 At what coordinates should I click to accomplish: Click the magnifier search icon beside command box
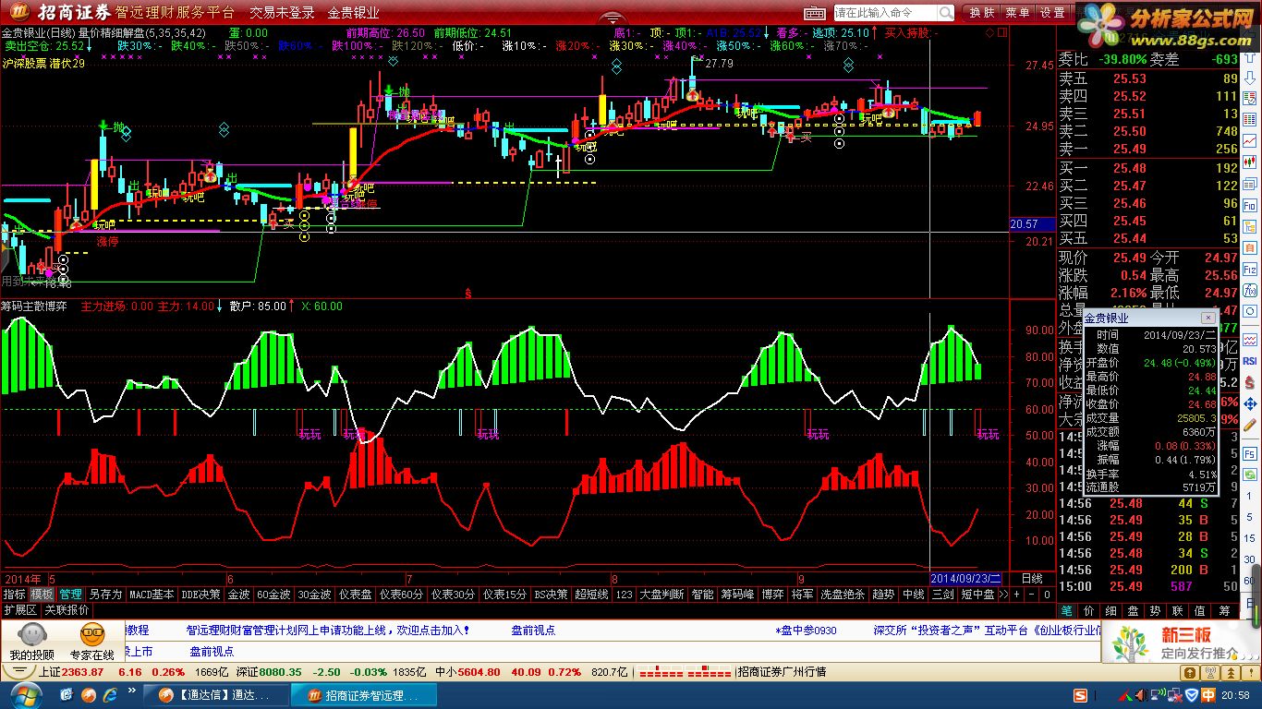946,13
